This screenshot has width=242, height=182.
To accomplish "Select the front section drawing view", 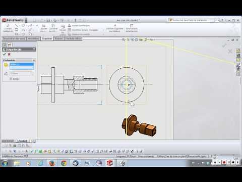I will tap(69, 84).
